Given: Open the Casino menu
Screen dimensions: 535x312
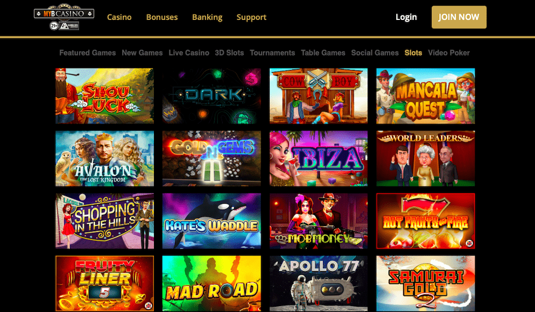Looking at the screenshot, I should click(119, 17).
